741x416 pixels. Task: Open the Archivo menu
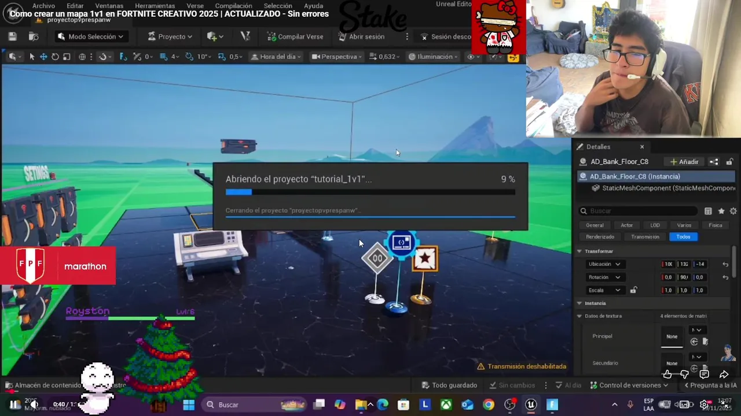[43, 6]
